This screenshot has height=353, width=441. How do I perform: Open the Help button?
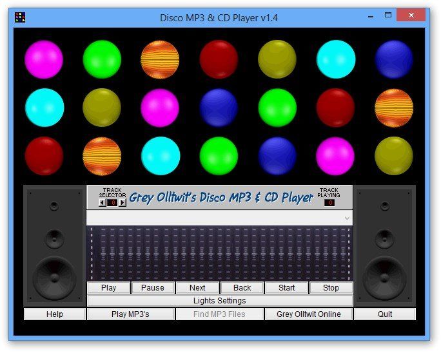(x=55, y=314)
